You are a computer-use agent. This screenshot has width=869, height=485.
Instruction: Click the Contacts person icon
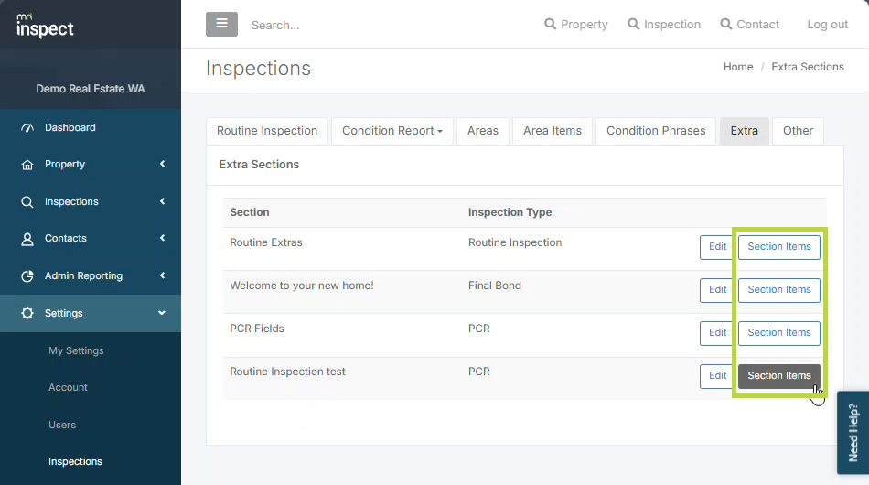(x=27, y=239)
